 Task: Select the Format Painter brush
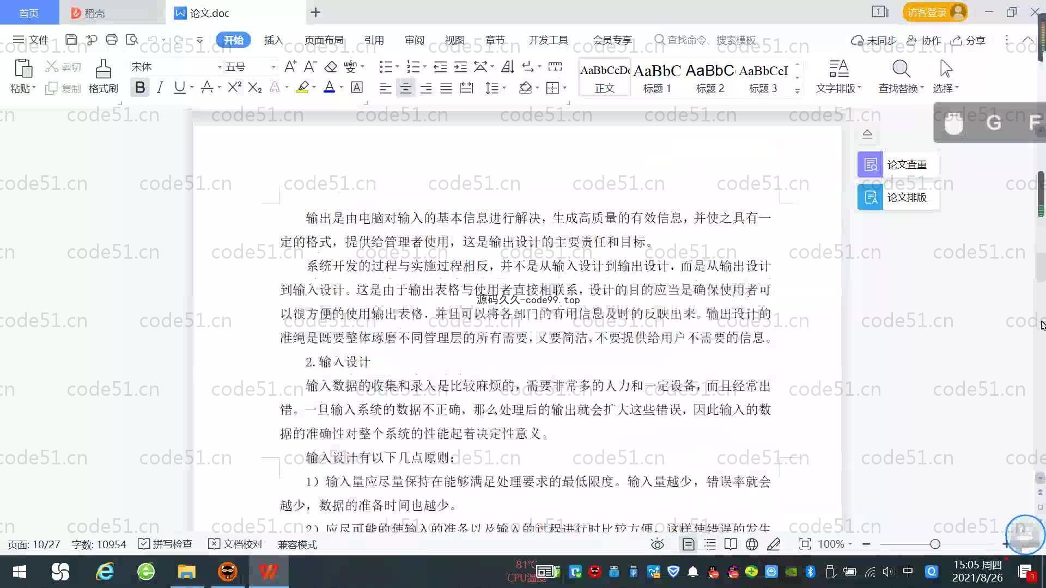coord(103,69)
